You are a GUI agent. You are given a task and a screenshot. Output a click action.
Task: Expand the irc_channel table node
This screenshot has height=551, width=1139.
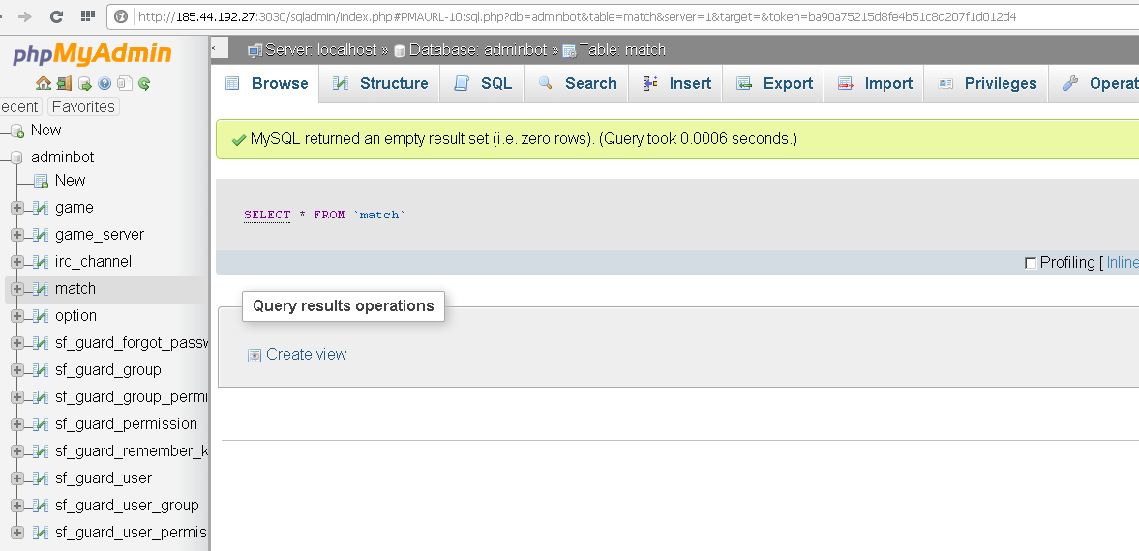point(17,262)
